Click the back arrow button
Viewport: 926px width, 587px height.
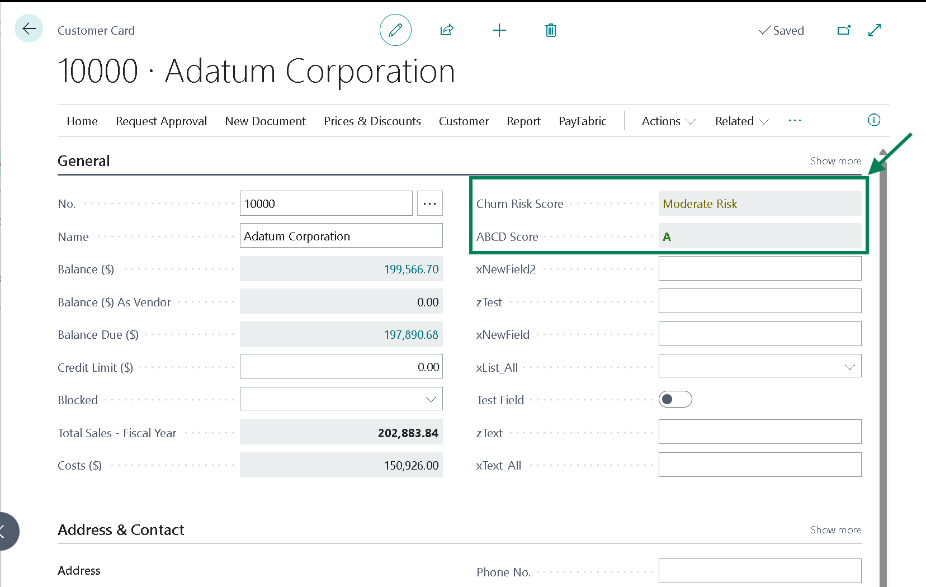click(x=29, y=29)
